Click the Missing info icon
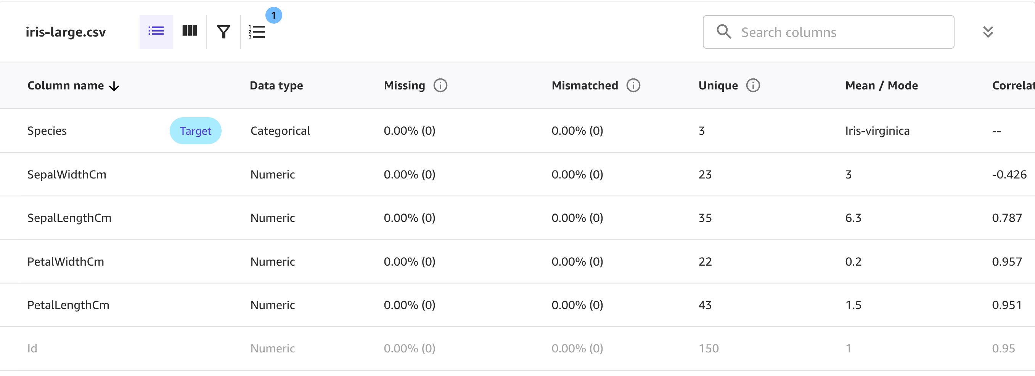1035x376 pixels. coord(440,85)
